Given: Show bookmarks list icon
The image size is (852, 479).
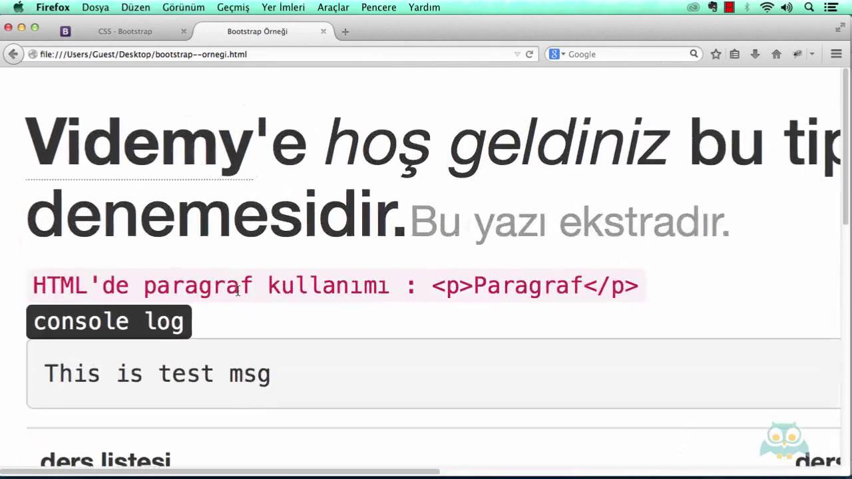Looking at the screenshot, I should coord(734,55).
